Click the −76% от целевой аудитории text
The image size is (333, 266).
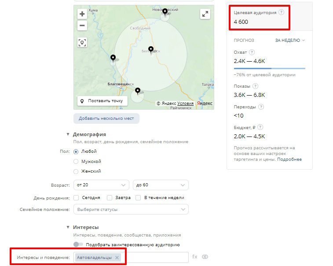(265, 75)
